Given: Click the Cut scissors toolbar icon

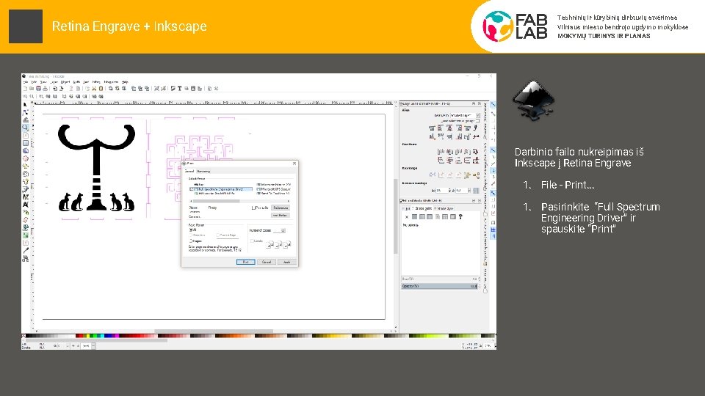Looking at the screenshot, I should [94, 89].
